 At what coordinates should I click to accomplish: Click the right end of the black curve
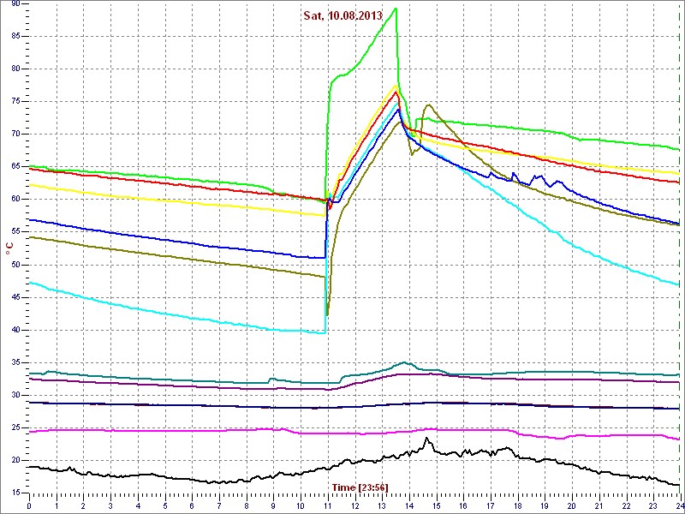(678, 485)
